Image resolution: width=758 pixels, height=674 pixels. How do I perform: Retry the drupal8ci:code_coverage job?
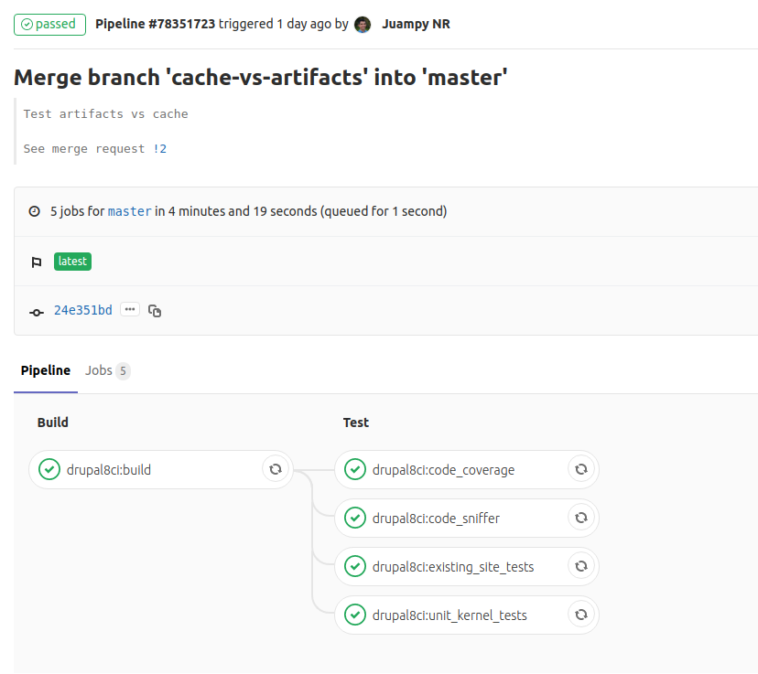coord(581,469)
